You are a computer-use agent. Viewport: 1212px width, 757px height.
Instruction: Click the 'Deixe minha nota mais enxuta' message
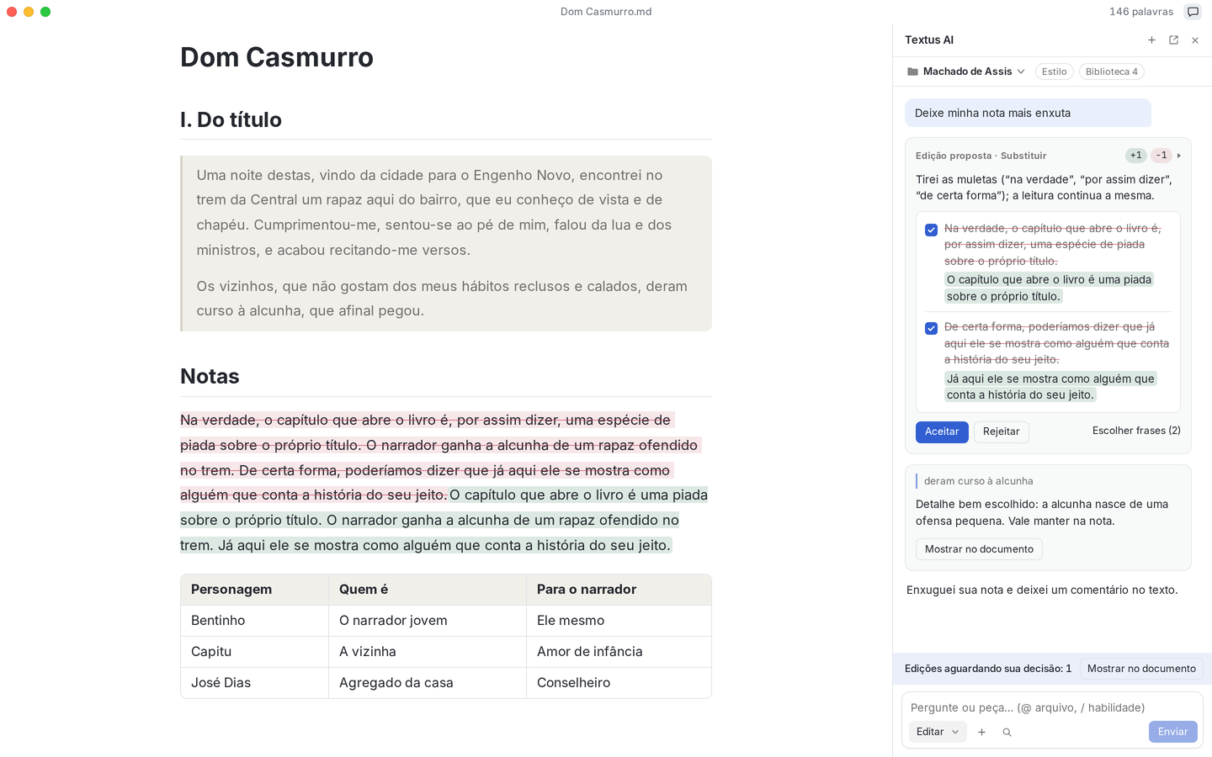[1028, 113]
